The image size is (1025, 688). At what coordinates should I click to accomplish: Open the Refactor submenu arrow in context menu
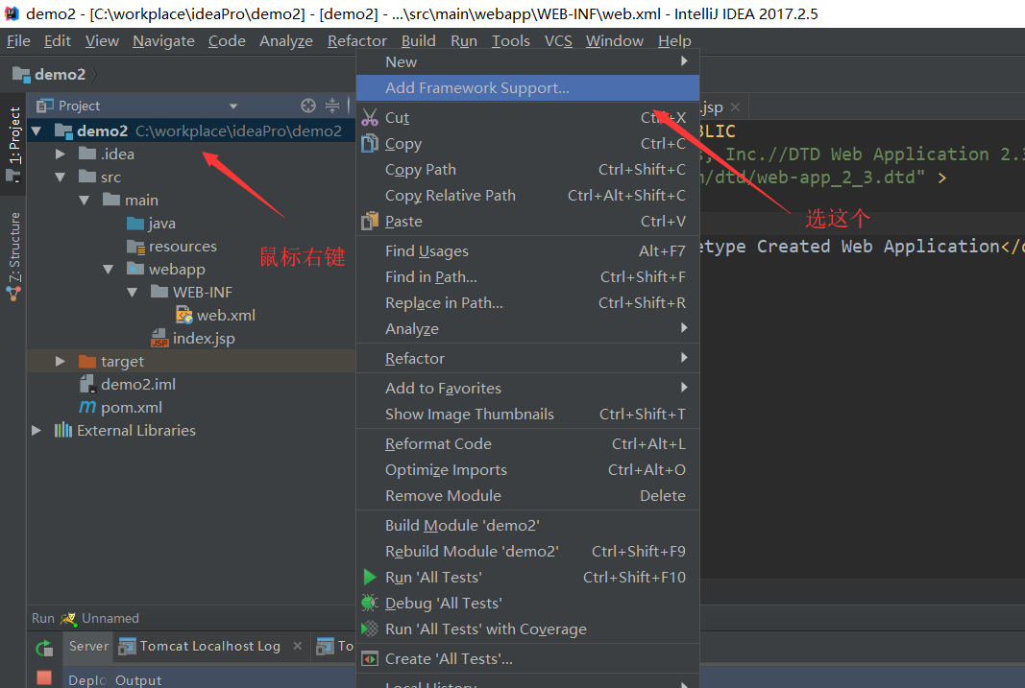pos(684,357)
